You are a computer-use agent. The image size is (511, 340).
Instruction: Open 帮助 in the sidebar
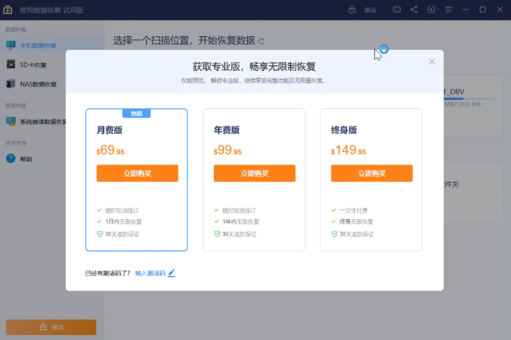tap(26, 159)
